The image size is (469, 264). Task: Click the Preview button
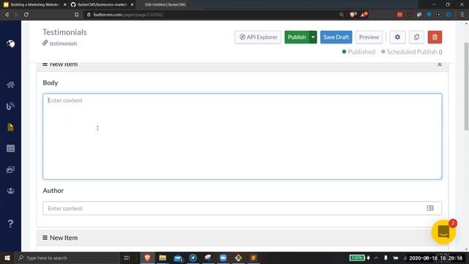pos(369,37)
